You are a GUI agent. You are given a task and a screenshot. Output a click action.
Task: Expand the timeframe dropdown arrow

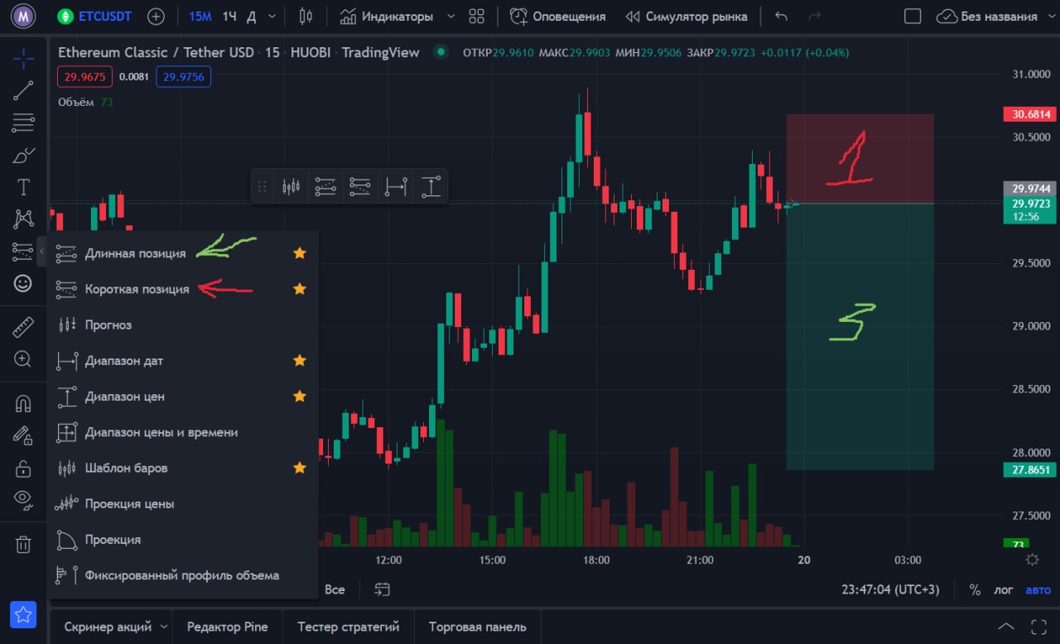272,17
